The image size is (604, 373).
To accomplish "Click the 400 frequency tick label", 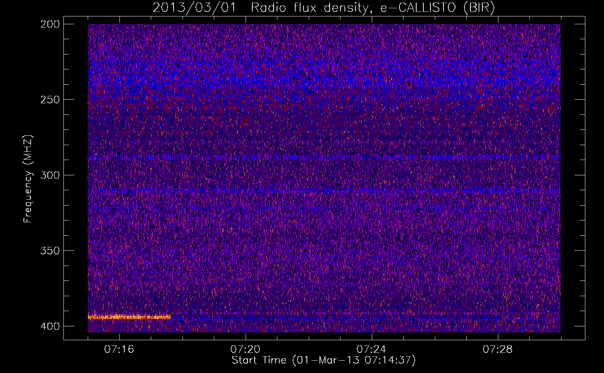I will tap(50, 326).
